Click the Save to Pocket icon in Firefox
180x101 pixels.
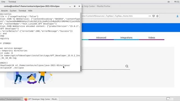point(154,16)
